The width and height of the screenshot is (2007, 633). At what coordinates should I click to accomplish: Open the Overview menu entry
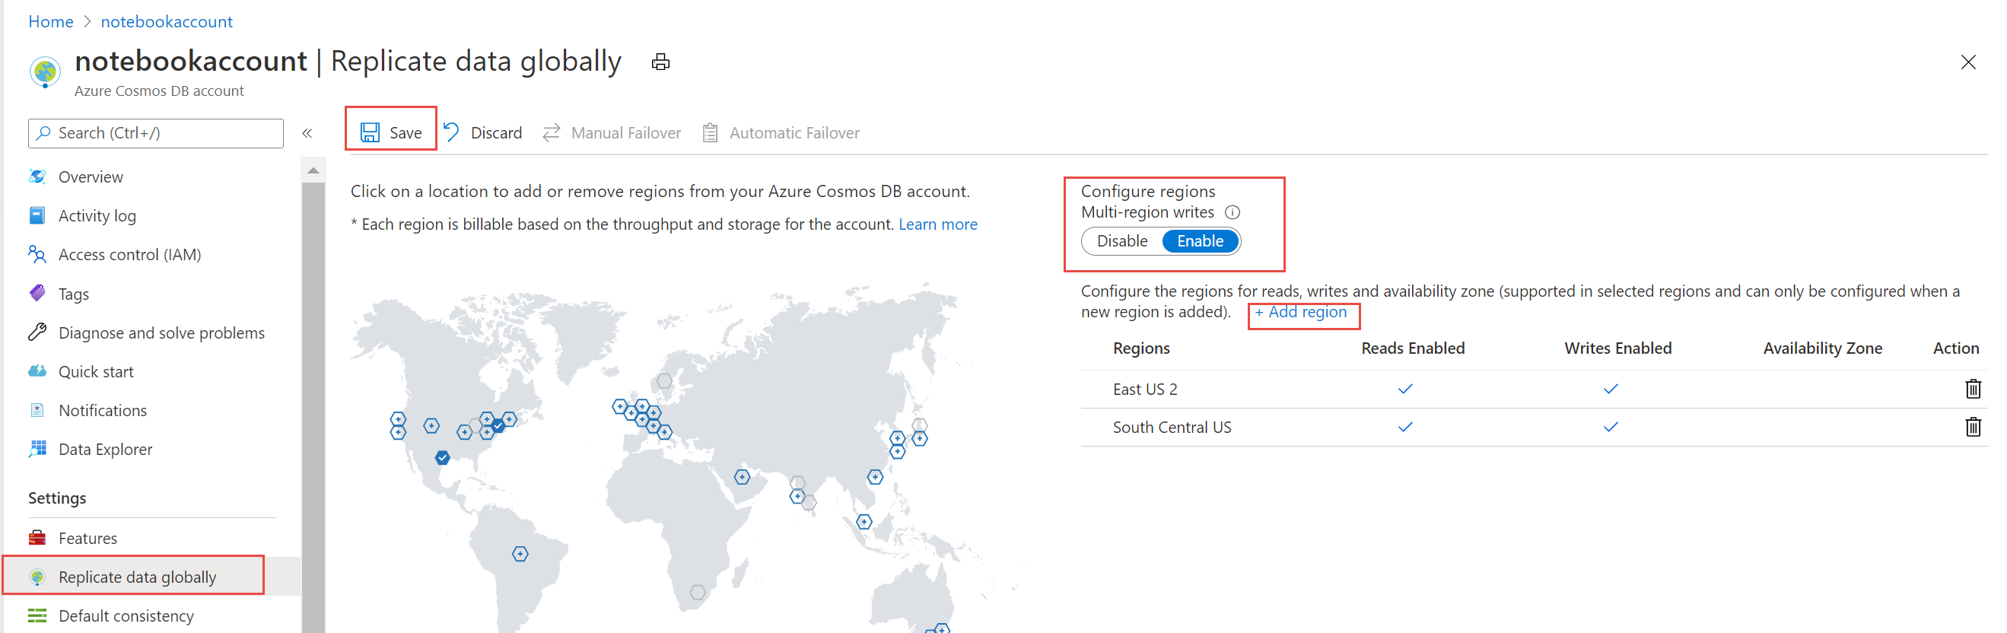pyautogui.click(x=91, y=177)
